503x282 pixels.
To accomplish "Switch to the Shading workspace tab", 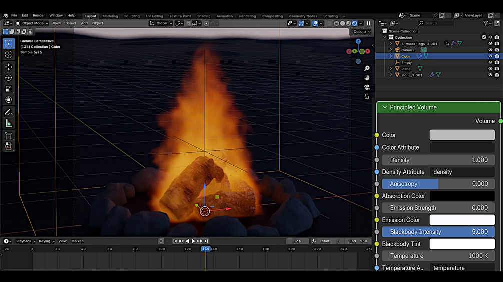I will [203, 16].
